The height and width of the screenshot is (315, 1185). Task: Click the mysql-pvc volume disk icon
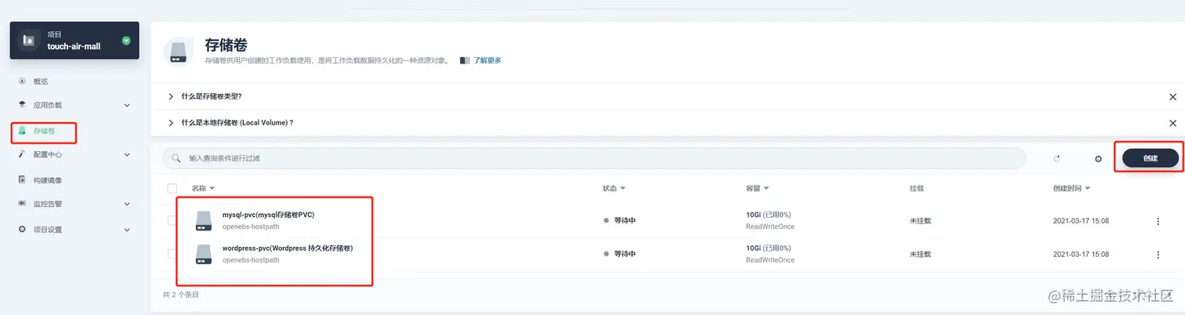click(x=204, y=220)
